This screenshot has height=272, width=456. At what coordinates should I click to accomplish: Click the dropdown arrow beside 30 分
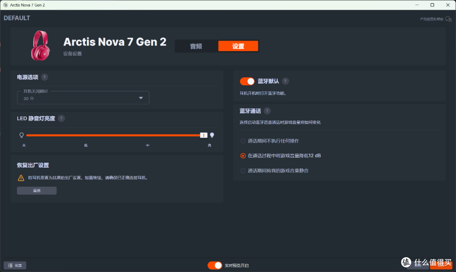pyautogui.click(x=141, y=98)
